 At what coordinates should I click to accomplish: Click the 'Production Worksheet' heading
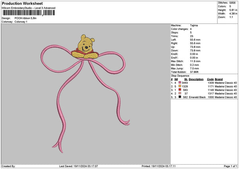22,3
